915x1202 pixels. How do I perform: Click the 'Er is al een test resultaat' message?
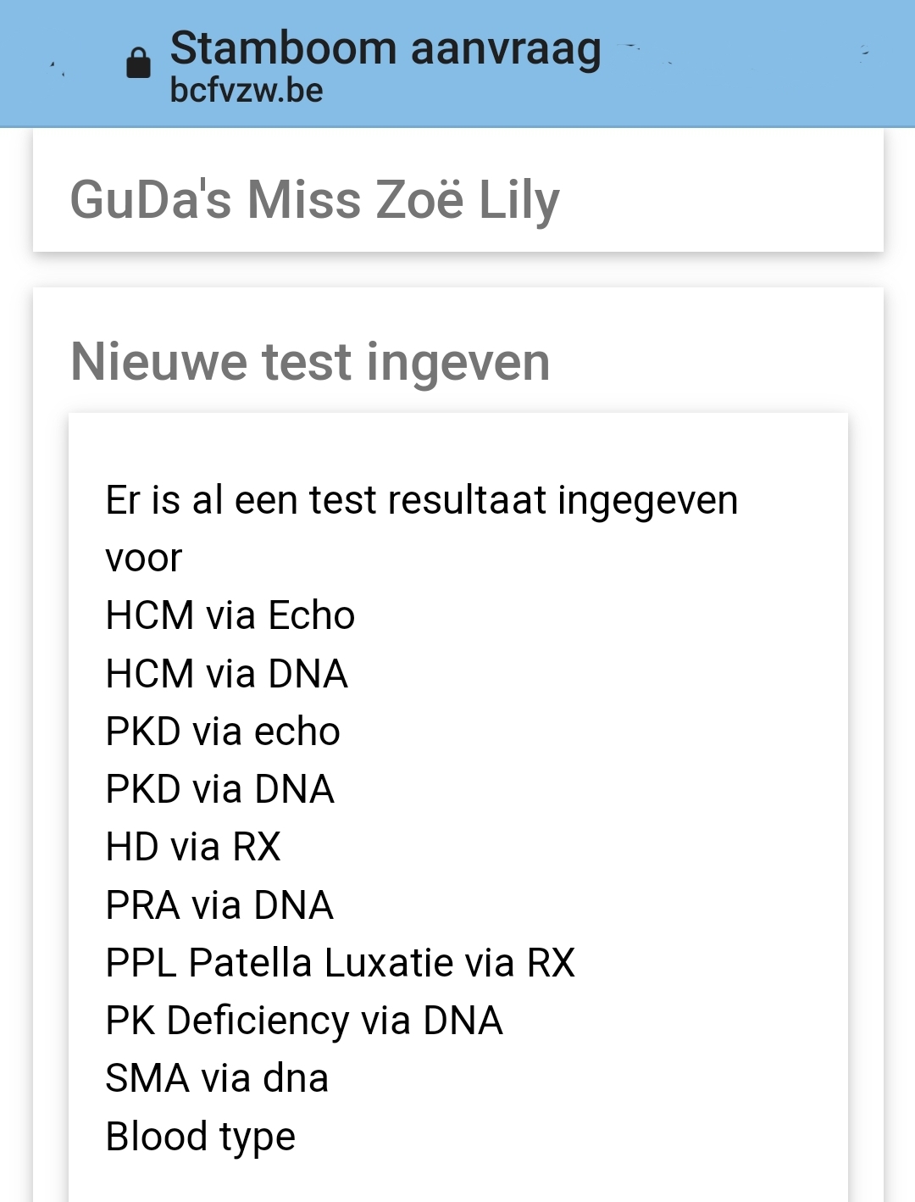tap(421, 528)
